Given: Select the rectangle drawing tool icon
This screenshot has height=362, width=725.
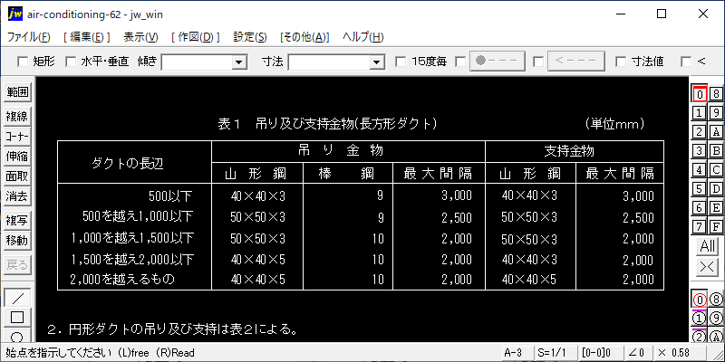Looking at the screenshot, I should pyautogui.click(x=17, y=317).
